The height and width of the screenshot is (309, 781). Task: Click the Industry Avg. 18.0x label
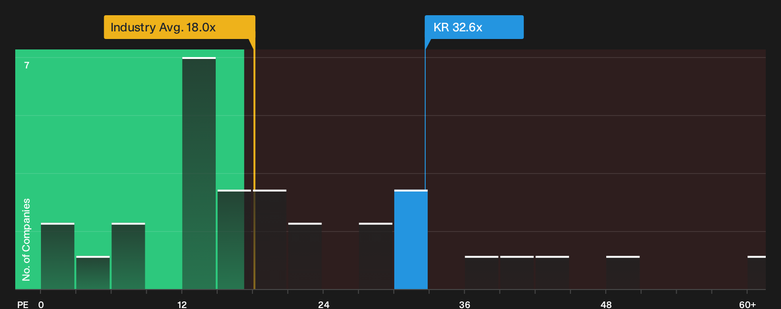180,27
